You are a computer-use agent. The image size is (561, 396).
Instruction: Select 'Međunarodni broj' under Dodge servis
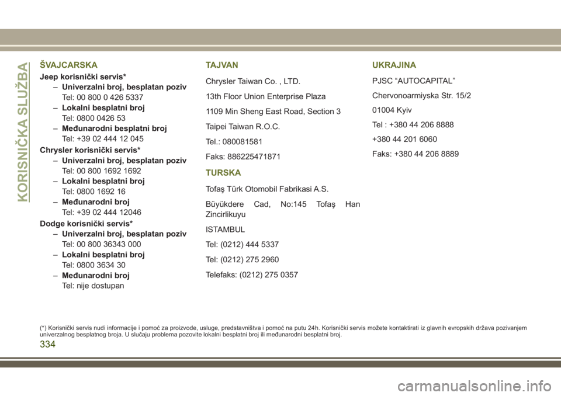pyautogui.click(x=95, y=276)
